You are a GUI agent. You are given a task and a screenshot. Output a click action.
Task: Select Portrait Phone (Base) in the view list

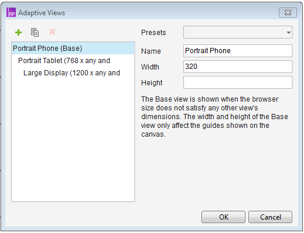click(73, 48)
